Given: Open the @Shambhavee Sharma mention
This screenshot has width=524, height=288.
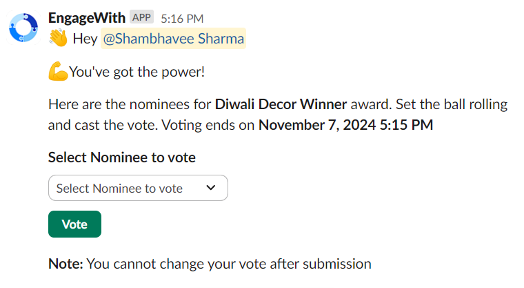Looking at the screenshot, I should (173, 39).
